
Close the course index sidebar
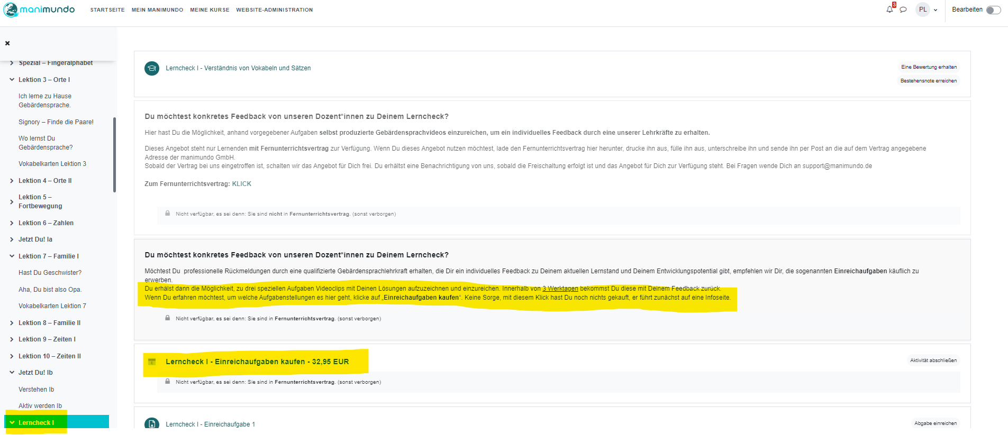(x=7, y=43)
